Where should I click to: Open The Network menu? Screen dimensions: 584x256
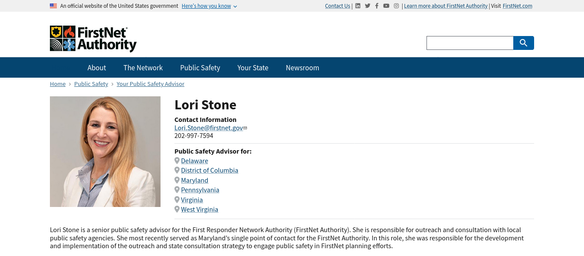143,68
